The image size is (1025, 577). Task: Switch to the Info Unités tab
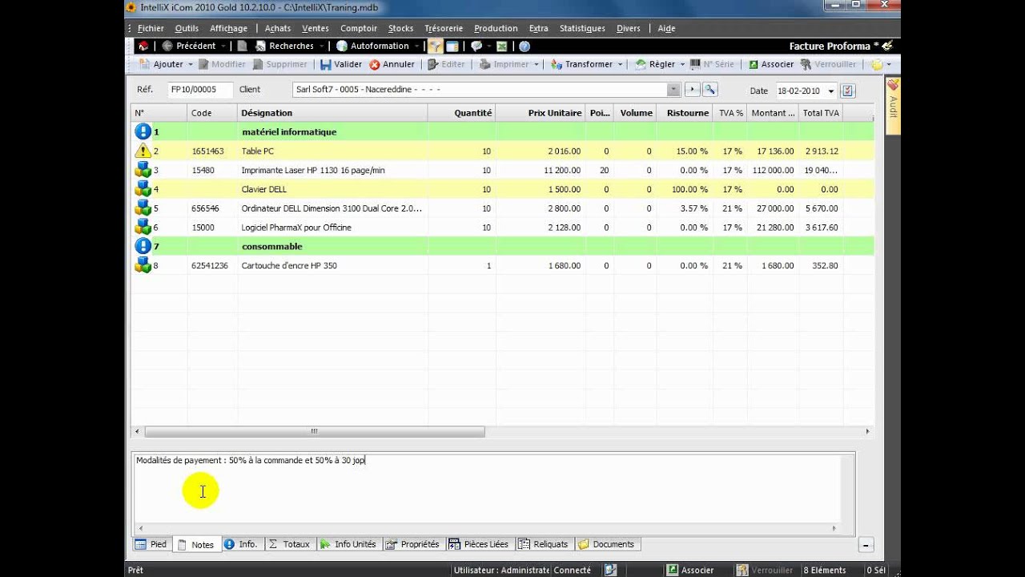coord(348,544)
